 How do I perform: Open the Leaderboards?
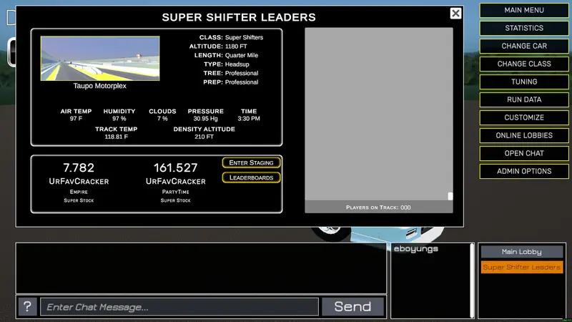click(x=252, y=177)
